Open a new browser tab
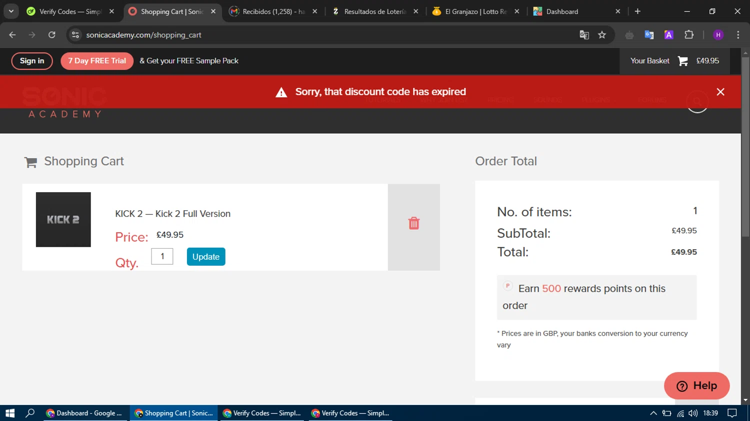This screenshot has height=421, width=750. coord(637,11)
